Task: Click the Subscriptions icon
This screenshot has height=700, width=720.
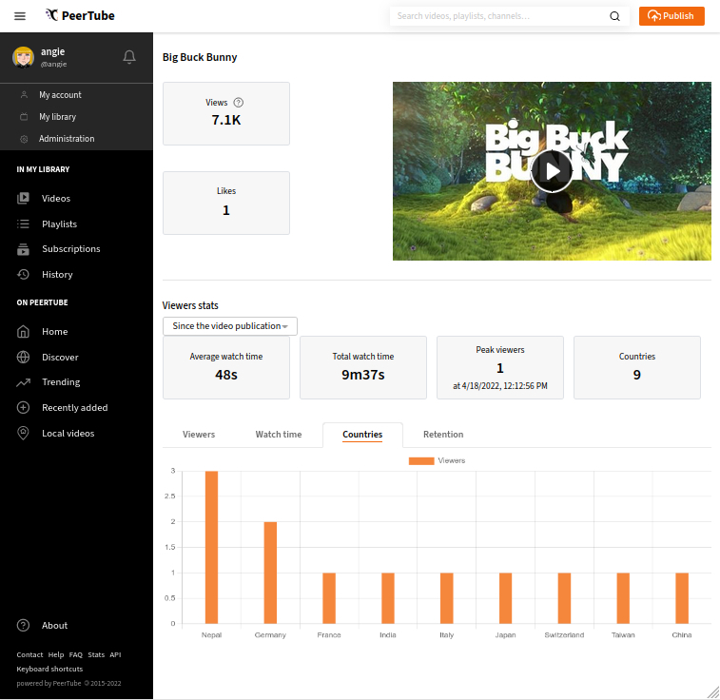Action: pyautogui.click(x=23, y=249)
